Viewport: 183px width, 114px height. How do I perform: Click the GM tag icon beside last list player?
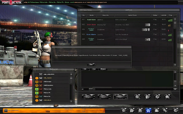tap(41, 100)
